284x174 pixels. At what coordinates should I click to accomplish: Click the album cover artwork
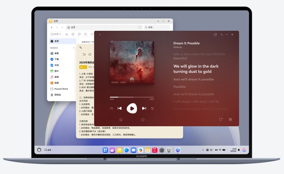(132, 63)
